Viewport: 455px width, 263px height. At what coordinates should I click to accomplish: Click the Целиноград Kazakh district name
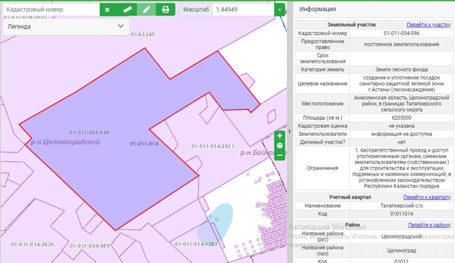[402, 251]
